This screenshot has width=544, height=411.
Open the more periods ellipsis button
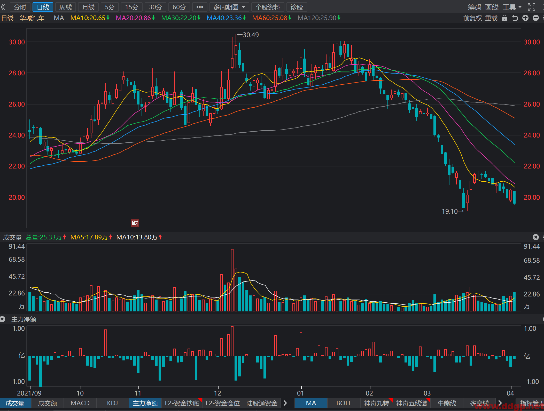click(x=200, y=7)
